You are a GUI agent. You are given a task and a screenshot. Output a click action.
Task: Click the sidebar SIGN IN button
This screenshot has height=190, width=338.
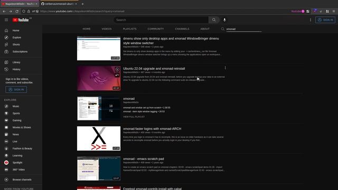16,89
